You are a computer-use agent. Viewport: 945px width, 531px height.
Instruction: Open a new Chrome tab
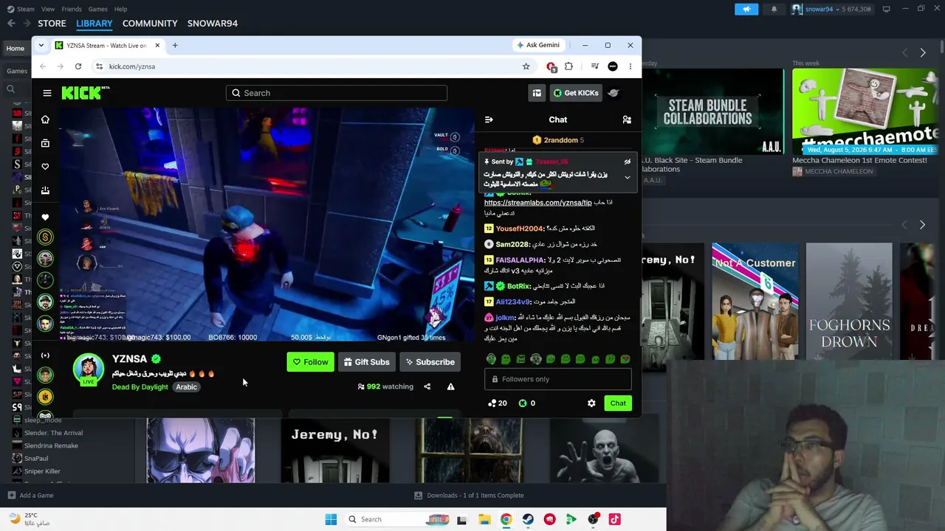(x=175, y=46)
